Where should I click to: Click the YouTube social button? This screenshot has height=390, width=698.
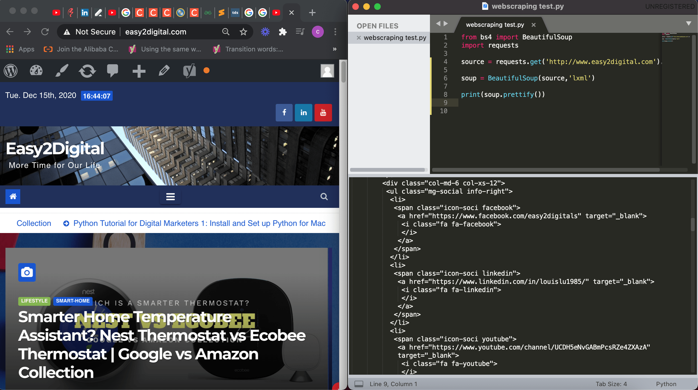tap(323, 112)
